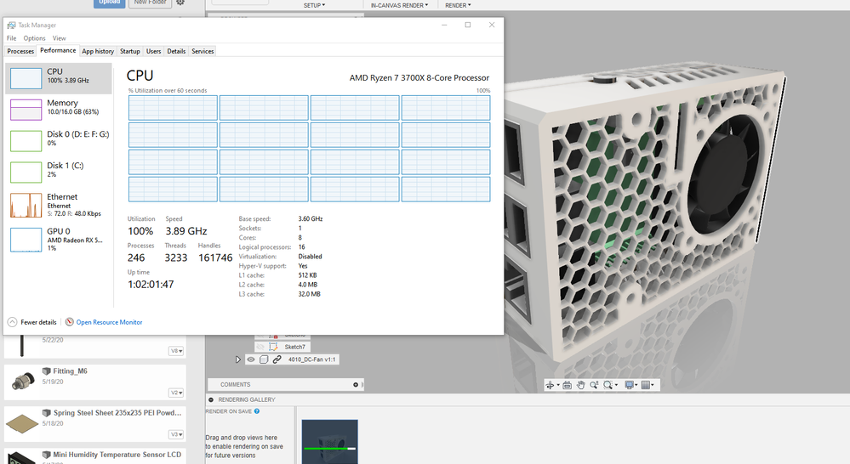The height and width of the screenshot is (464, 850).
Task: Click the Fitting_M6 component cube icon
Action: point(47,371)
